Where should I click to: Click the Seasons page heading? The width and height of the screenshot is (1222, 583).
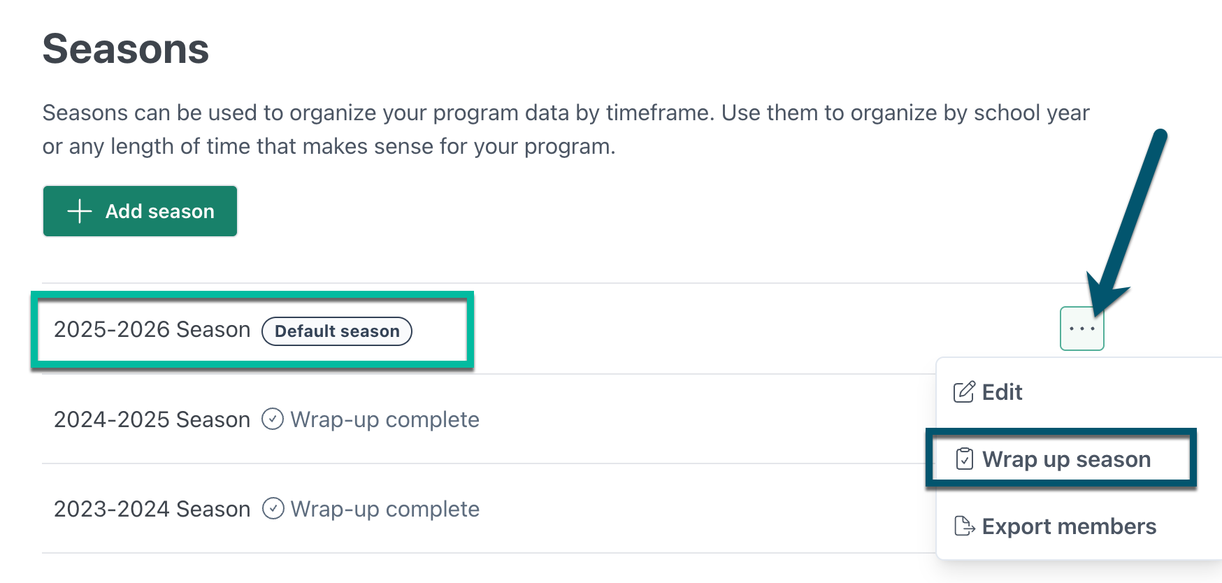coord(126,49)
